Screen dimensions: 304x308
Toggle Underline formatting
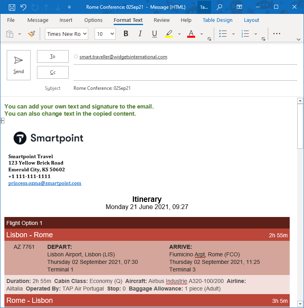pos(154,34)
